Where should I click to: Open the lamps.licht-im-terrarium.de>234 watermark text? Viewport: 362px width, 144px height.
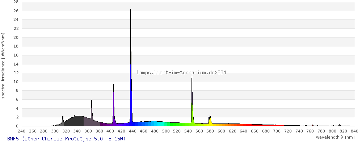tap(181, 73)
